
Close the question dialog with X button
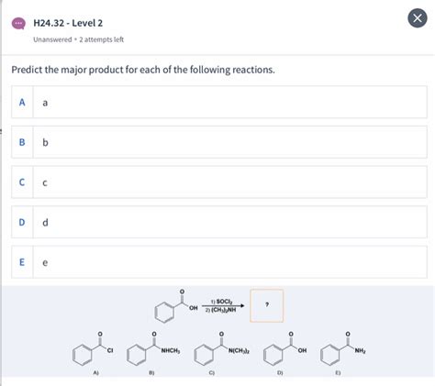[418, 18]
